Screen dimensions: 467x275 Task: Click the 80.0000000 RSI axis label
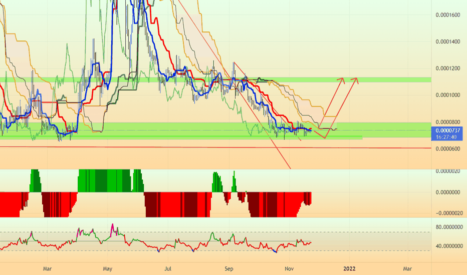tap(449, 227)
